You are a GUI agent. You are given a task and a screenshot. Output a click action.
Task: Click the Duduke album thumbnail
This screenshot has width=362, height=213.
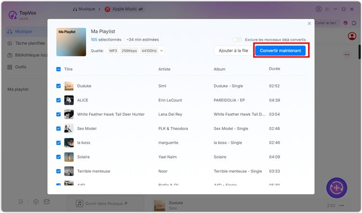click(69, 86)
